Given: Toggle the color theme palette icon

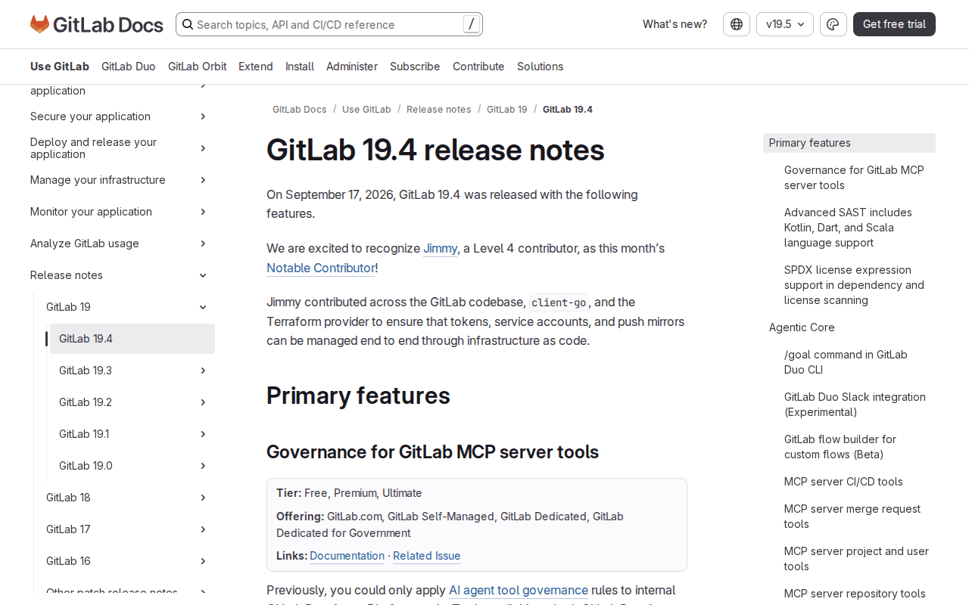Looking at the screenshot, I should (x=833, y=24).
